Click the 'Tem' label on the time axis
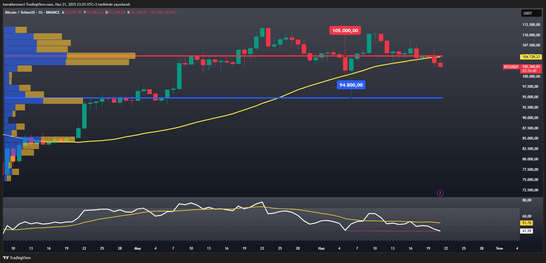 coord(499,248)
